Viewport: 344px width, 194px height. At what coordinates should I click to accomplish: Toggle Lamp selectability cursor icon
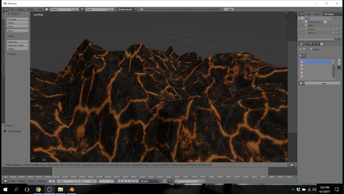[337, 29]
